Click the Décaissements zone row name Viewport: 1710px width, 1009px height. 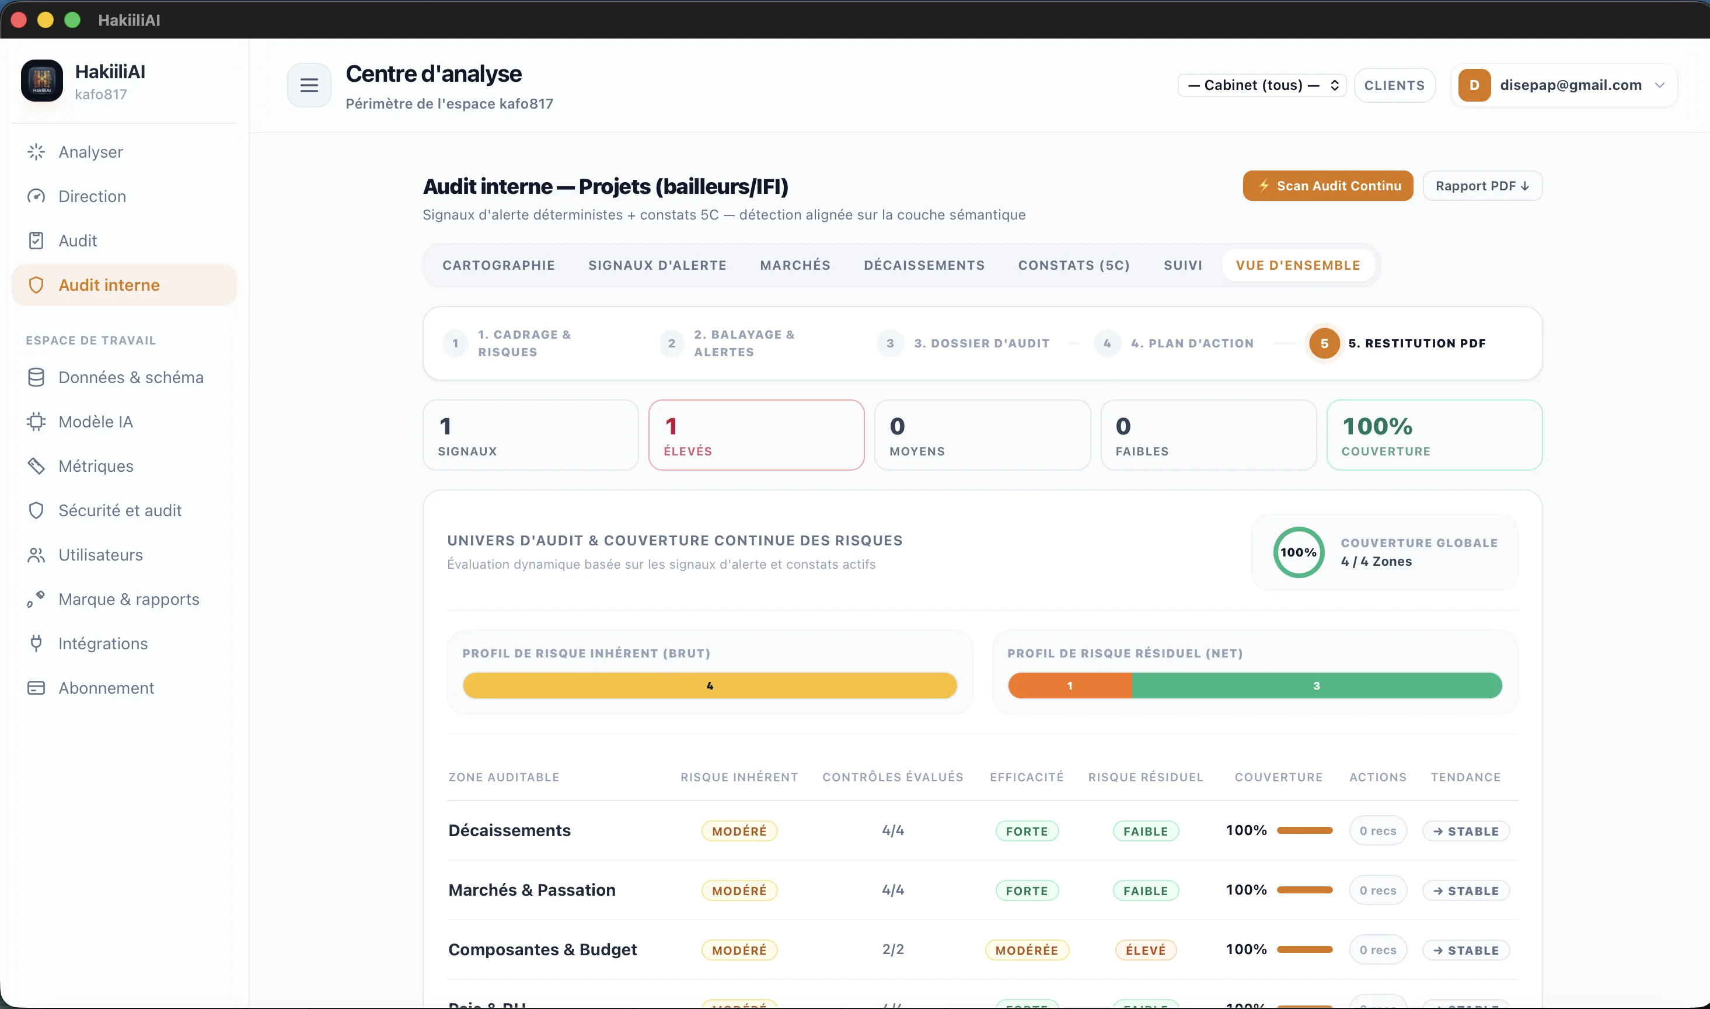point(509,831)
